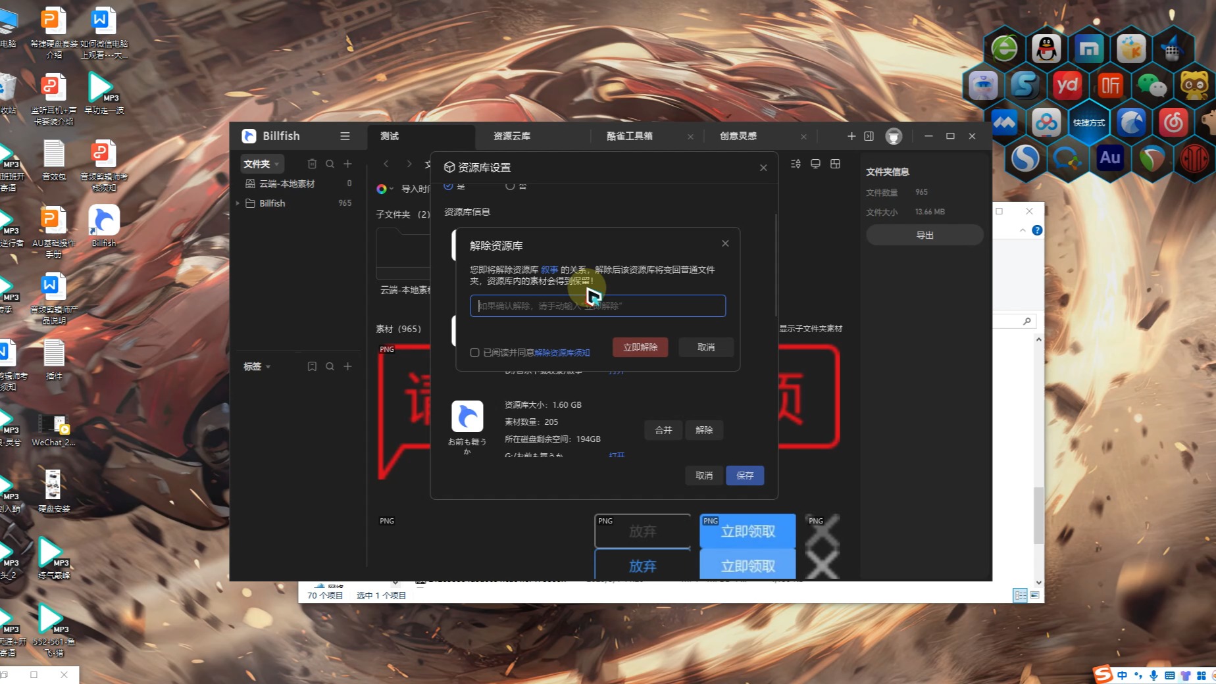Check 已阅读并同意 agreement checkbox
This screenshot has width=1216, height=684.
474,353
